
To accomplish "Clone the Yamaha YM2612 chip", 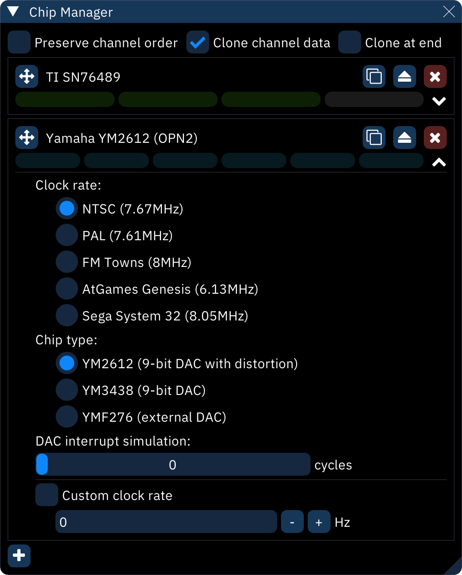I will pos(374,138).
